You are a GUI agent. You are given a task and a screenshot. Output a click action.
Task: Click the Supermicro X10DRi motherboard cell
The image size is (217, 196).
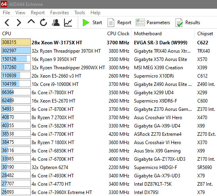click(154, 76)
